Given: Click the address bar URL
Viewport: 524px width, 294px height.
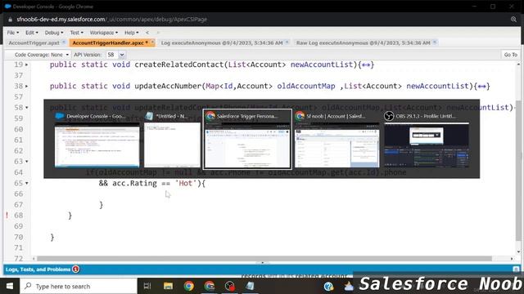Looking at the screenshot, I should (x=111, y=20).
